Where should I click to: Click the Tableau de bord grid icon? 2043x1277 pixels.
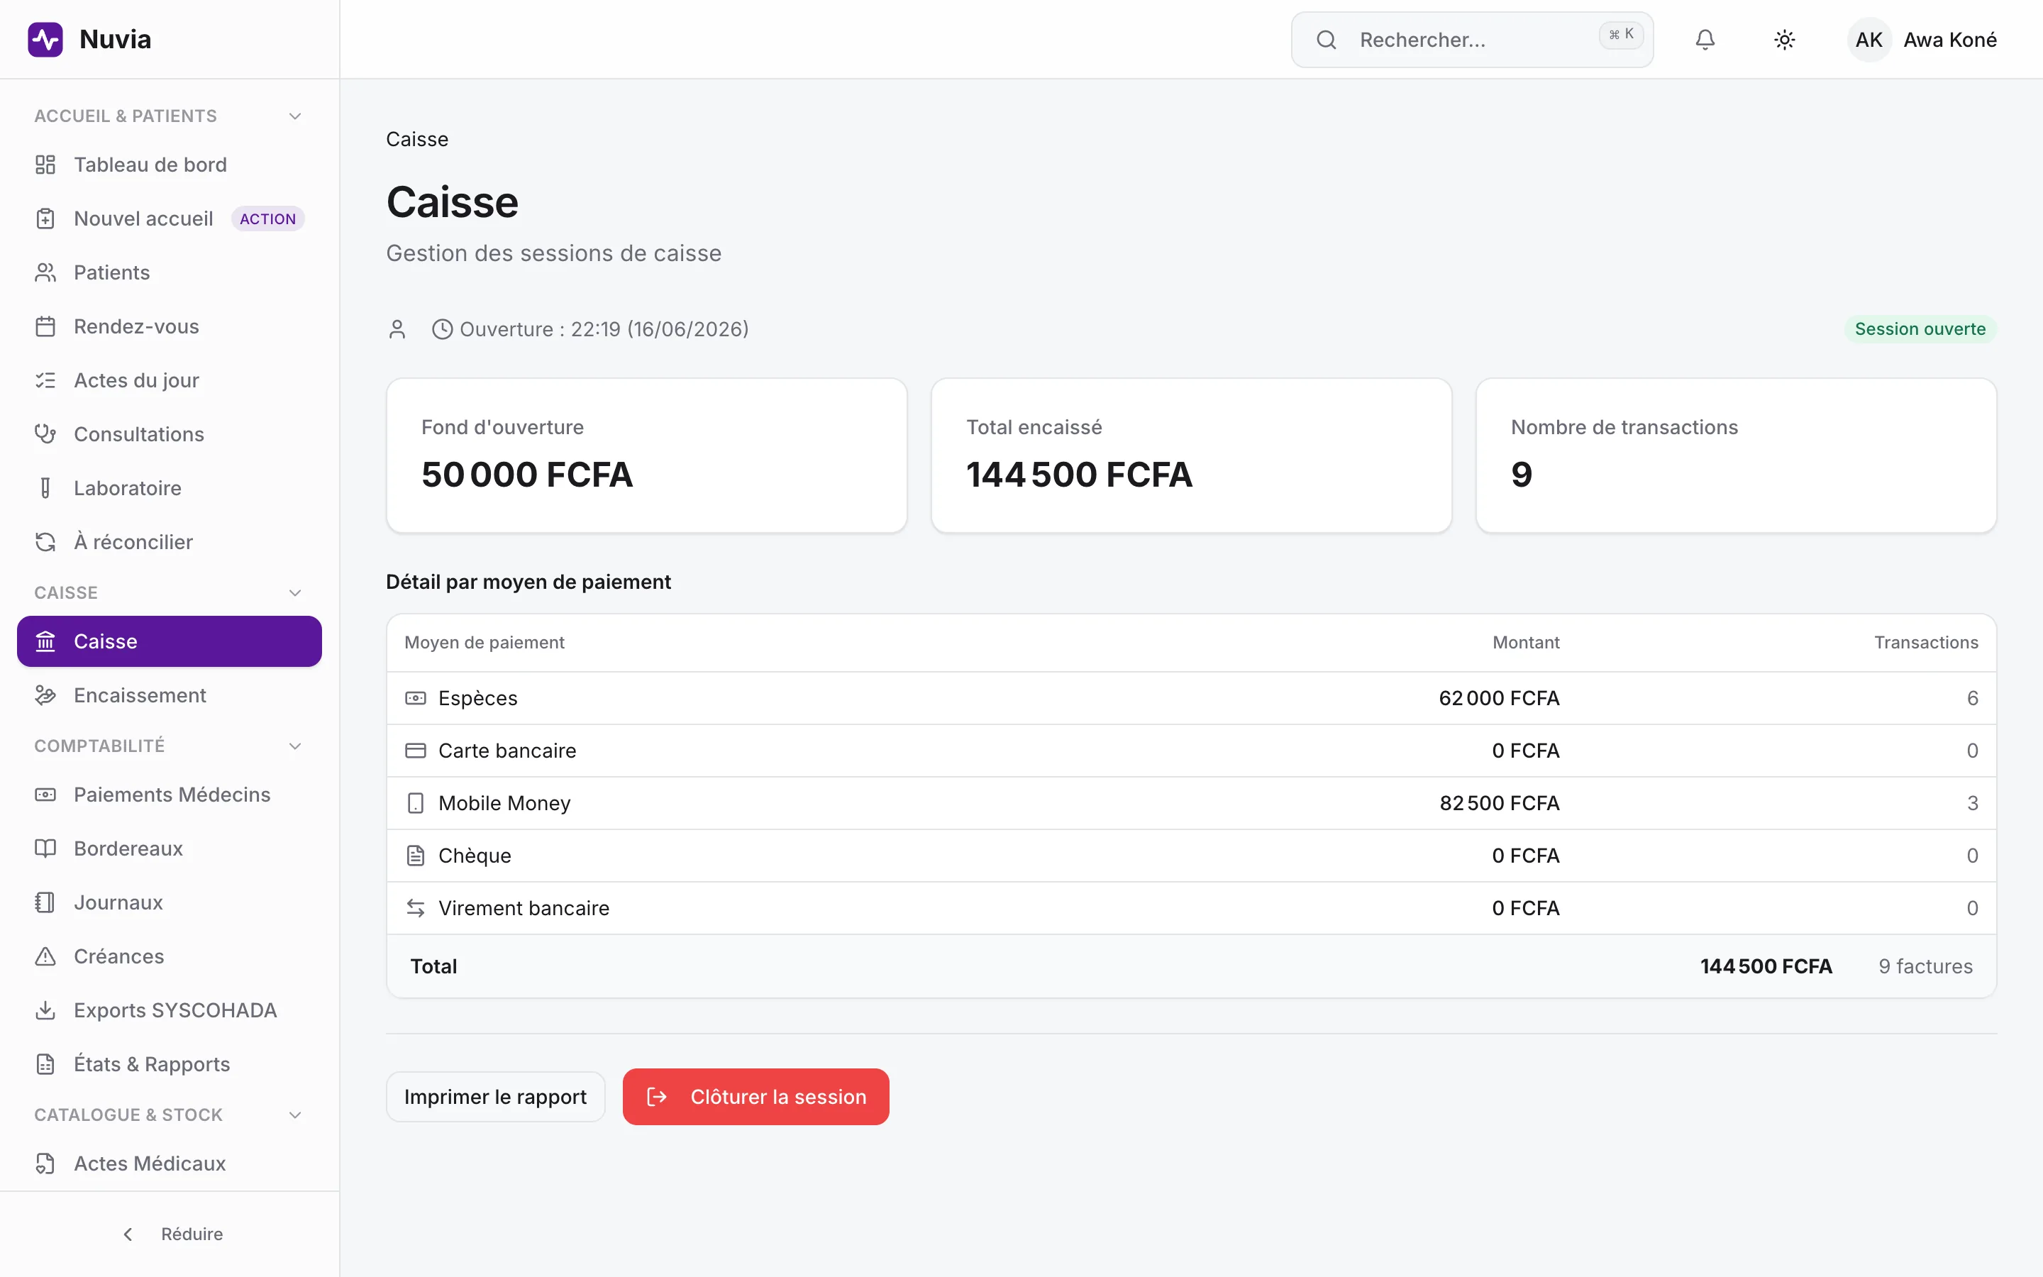tap(45, 165)
